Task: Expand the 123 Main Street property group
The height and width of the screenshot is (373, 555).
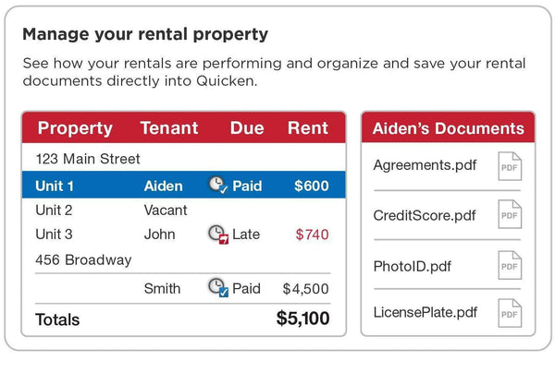Action: [x=88, y=159]
